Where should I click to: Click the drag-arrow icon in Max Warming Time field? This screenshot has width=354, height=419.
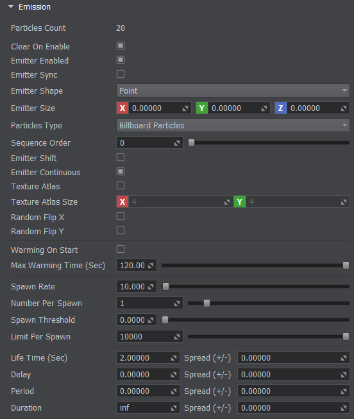click(151, 266)
